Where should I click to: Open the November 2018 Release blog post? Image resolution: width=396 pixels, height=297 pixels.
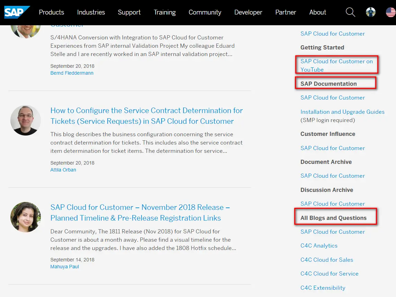[x=140, y=213]
